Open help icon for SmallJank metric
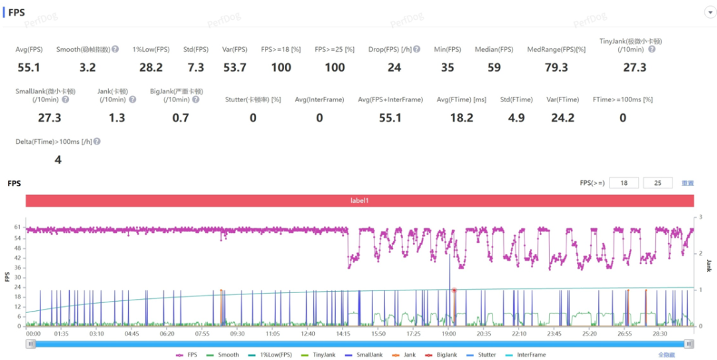Viewport: 717px width, 360px height. [65, 99]
